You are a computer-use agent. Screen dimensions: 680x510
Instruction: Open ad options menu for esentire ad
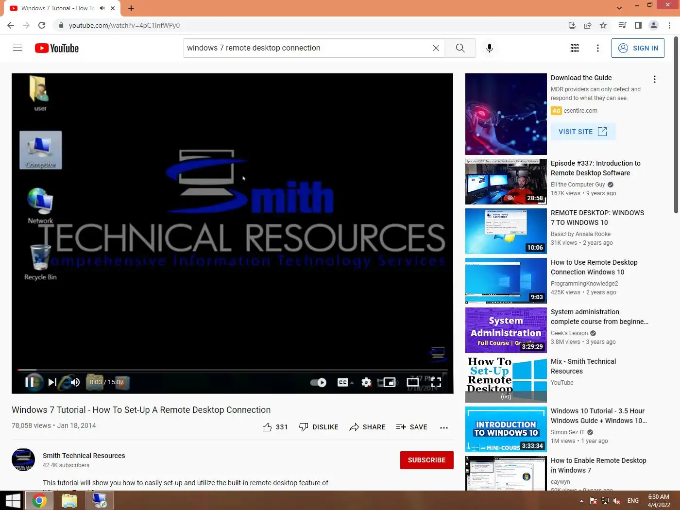point(655,79)
